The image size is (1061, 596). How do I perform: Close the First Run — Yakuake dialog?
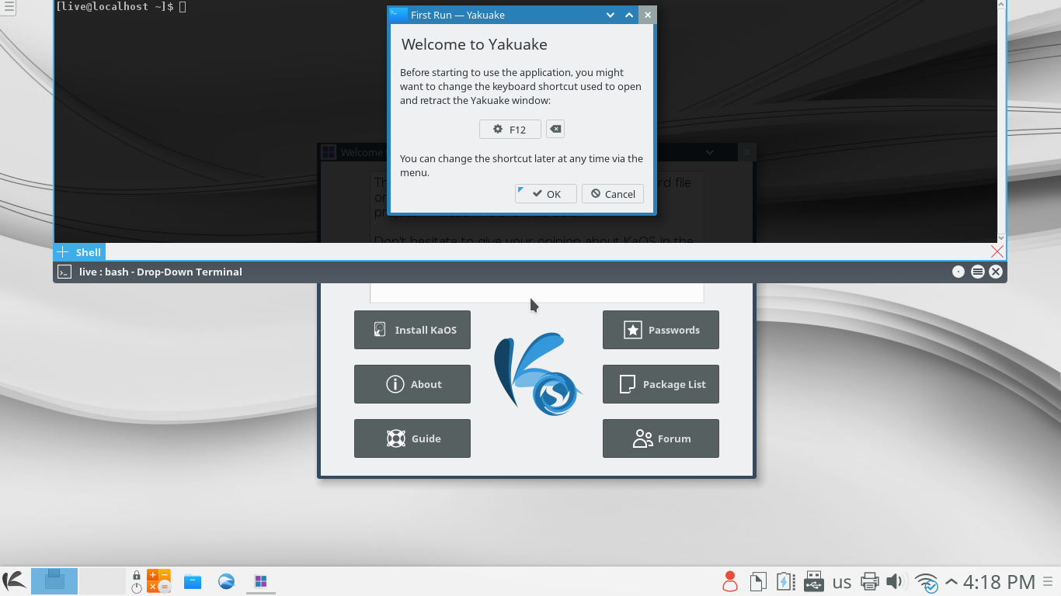coord(648,15)
